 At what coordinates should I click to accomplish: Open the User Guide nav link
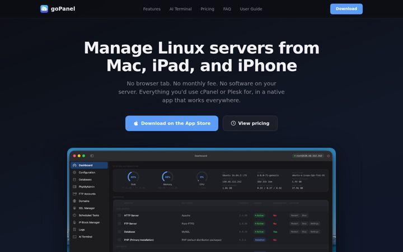click(x=251, y=9)
